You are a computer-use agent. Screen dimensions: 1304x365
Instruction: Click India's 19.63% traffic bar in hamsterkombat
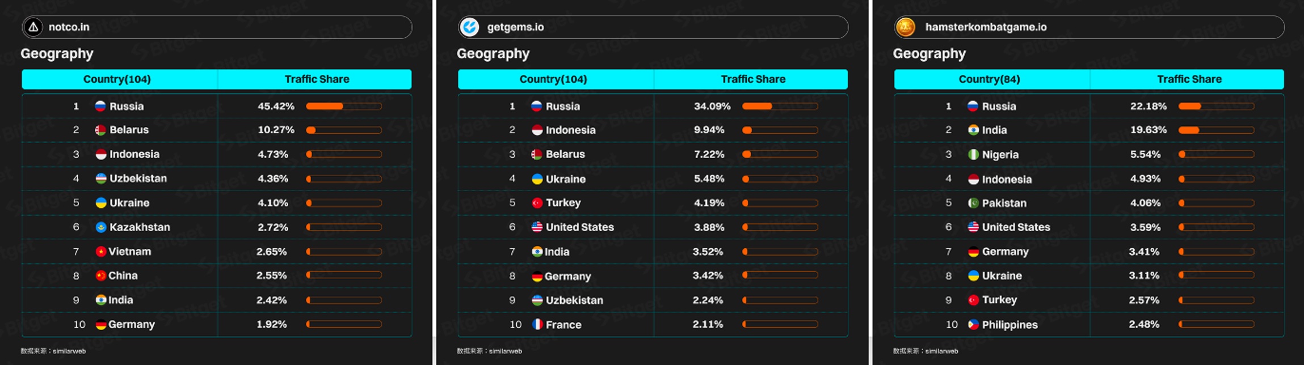[1215, 130]
